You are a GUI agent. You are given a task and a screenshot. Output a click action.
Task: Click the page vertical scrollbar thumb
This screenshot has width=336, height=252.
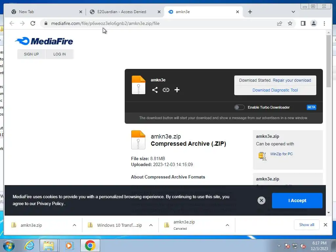(328, 61)
